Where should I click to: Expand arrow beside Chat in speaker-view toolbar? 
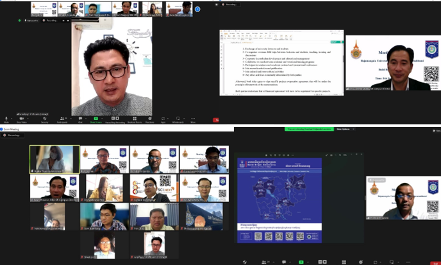[86, 119]
